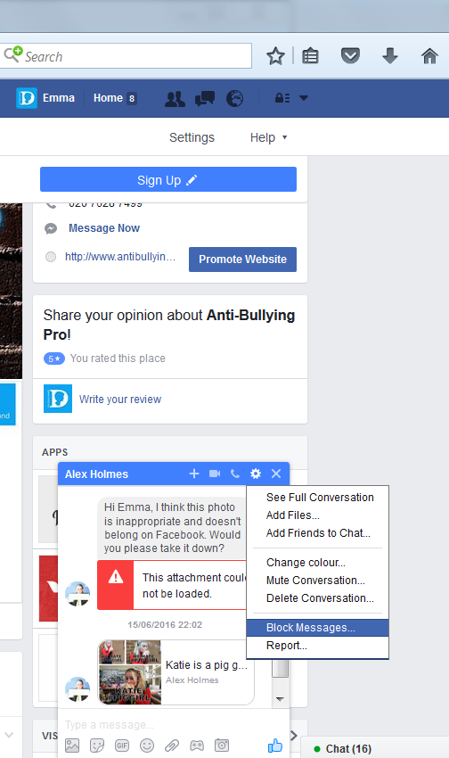Click Write your review link

pos(120,400)
